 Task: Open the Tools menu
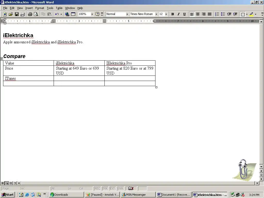click(50, 8)
